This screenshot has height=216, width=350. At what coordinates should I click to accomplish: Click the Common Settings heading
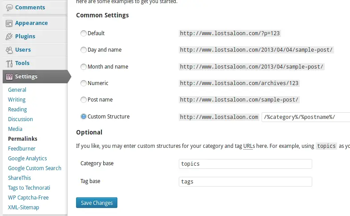tap(102, 15)
